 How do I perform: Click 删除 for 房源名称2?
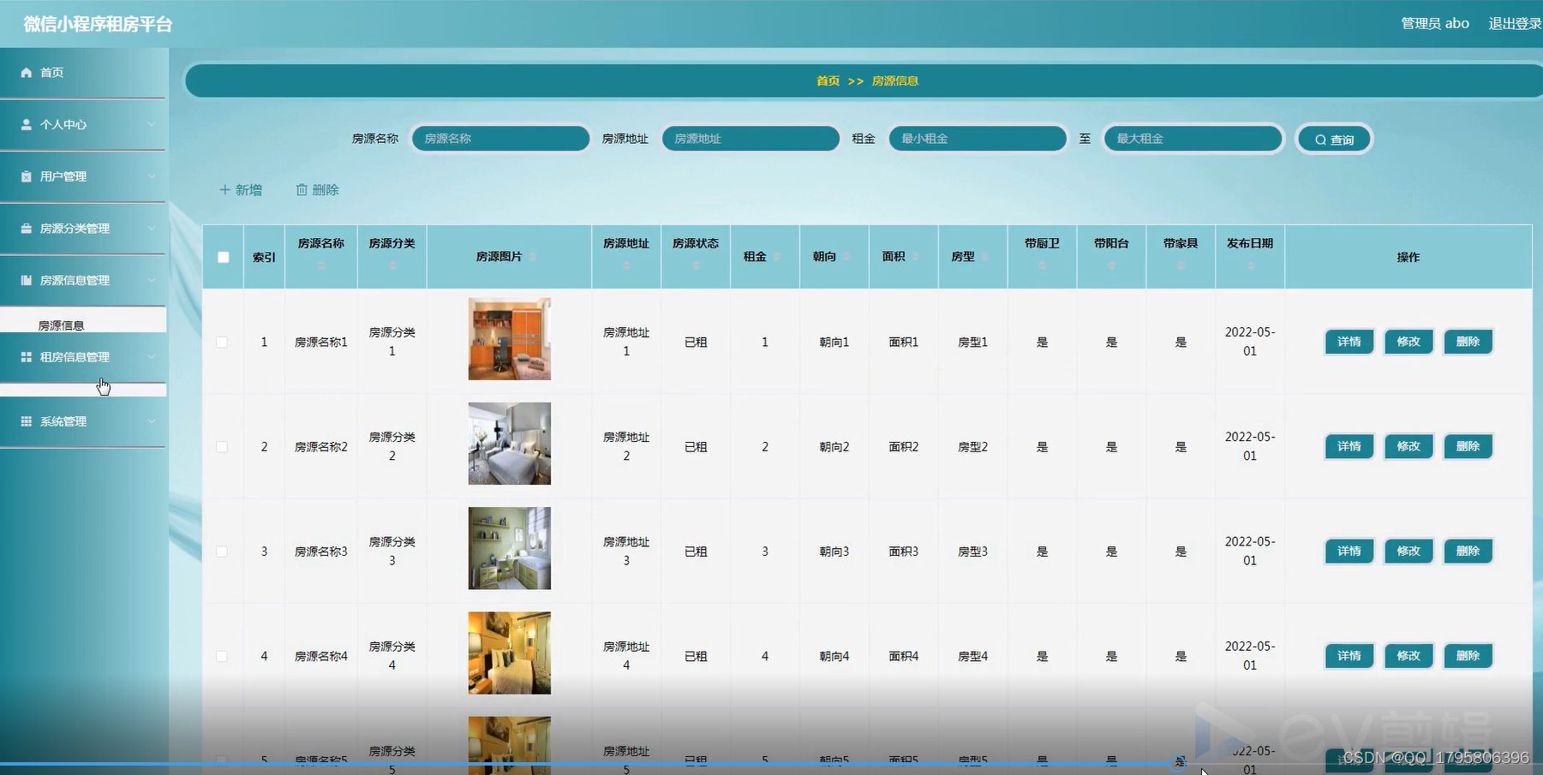1468,446
